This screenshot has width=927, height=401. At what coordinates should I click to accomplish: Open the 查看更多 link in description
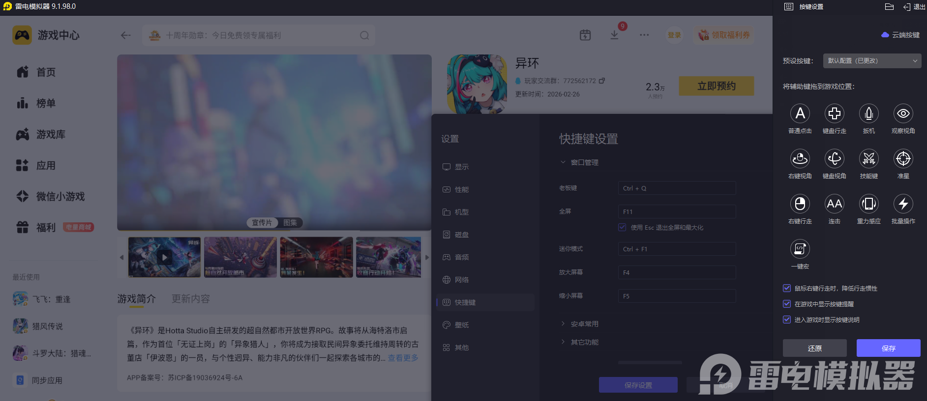(x=403, y=358)
